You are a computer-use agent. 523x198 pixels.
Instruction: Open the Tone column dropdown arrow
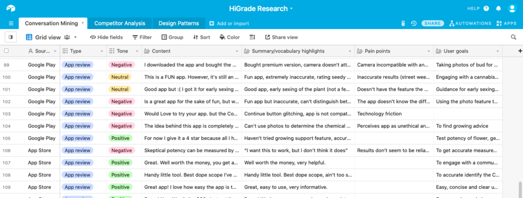pos(137,52)
